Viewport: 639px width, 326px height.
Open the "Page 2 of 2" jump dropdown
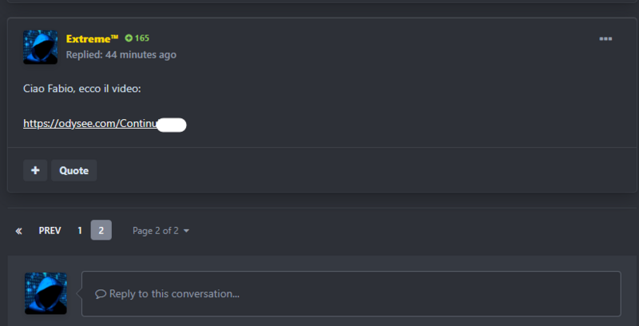[156, 231]
